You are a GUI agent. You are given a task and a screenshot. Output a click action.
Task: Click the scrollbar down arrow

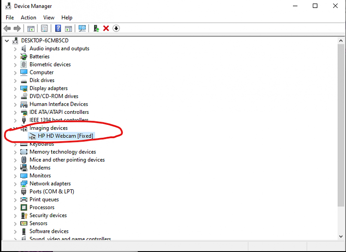click(341, 237)
